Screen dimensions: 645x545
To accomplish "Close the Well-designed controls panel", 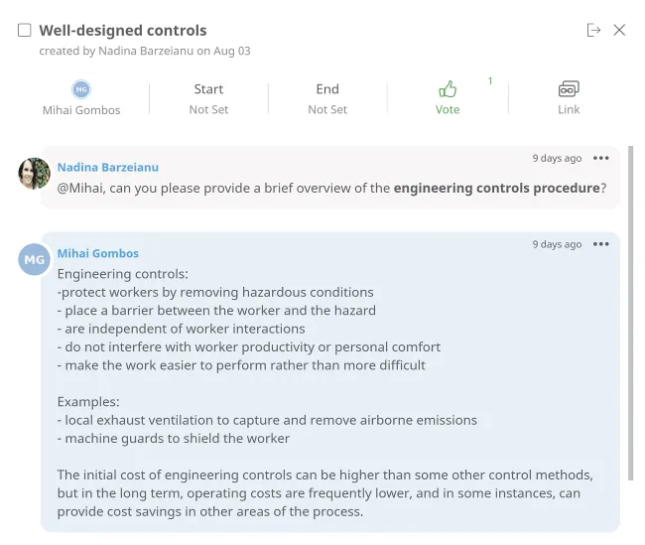I will [x=619, y=30].
